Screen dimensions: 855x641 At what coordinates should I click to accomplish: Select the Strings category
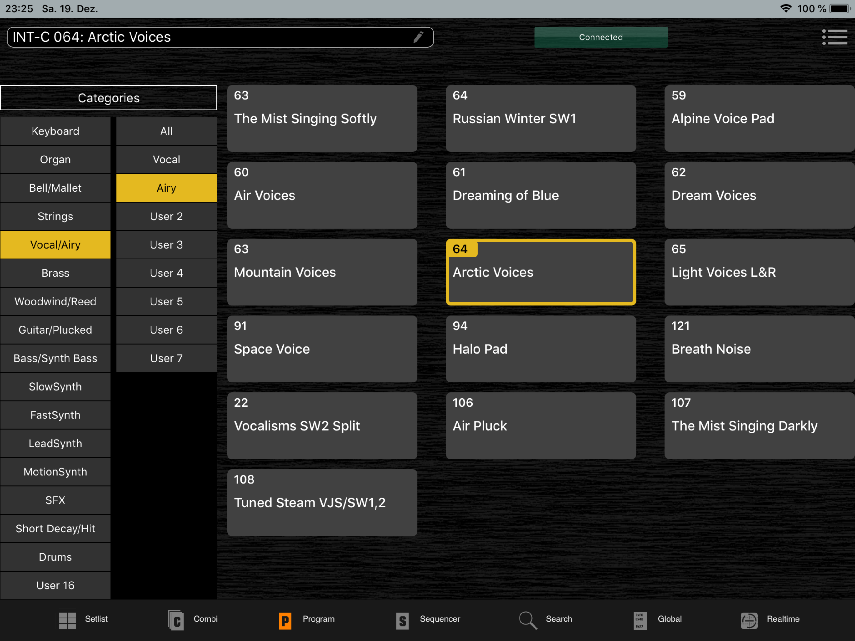coord(55,216)
